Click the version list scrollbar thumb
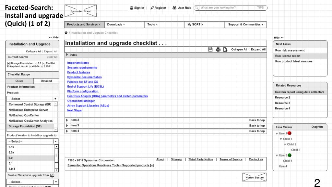This screenshot has width=332, height=187. pos(56,156)
